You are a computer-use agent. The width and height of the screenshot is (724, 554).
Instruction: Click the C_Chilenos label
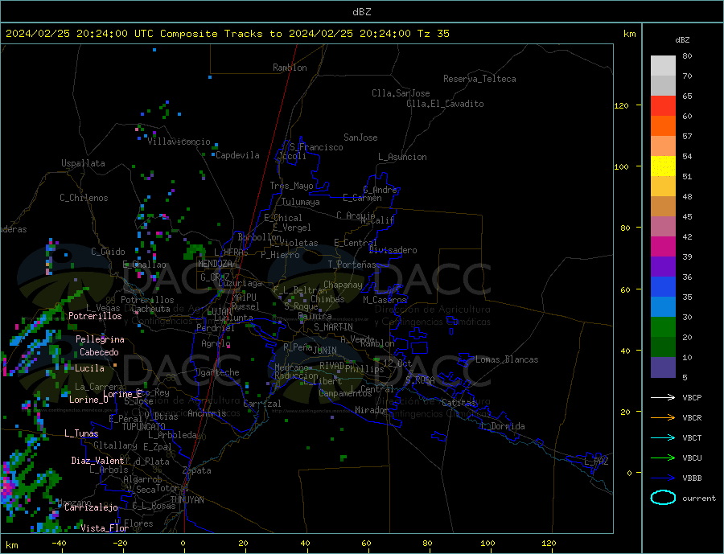coord(84,198)
